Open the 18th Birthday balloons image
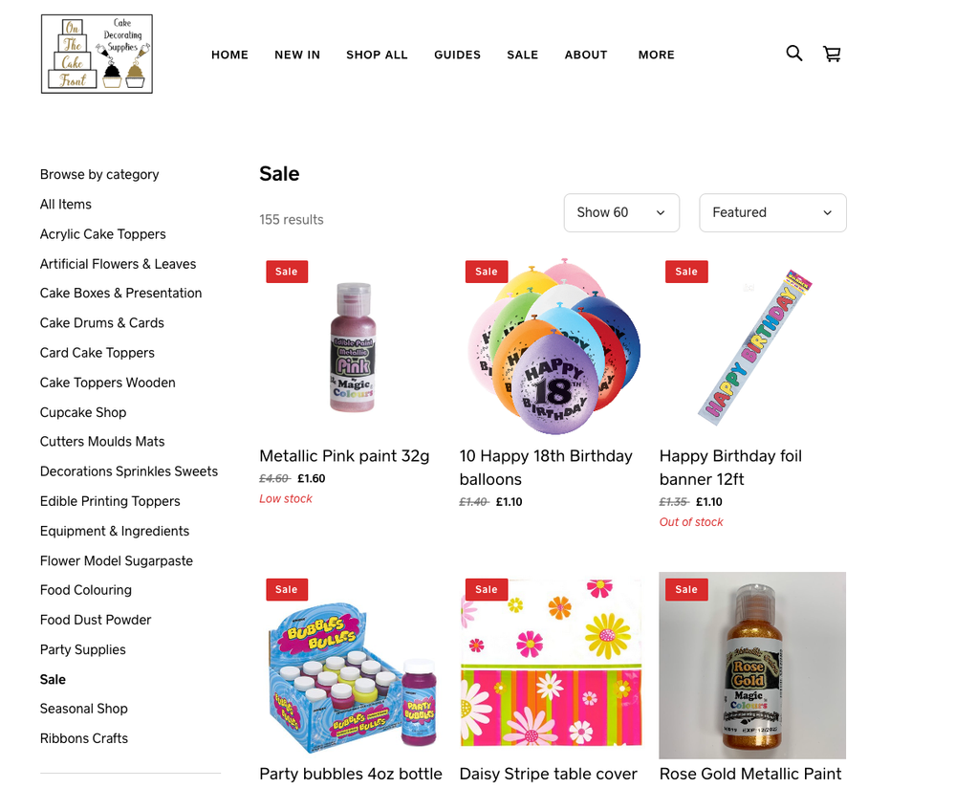The image size is (955, 788). [x=553, y=347]
